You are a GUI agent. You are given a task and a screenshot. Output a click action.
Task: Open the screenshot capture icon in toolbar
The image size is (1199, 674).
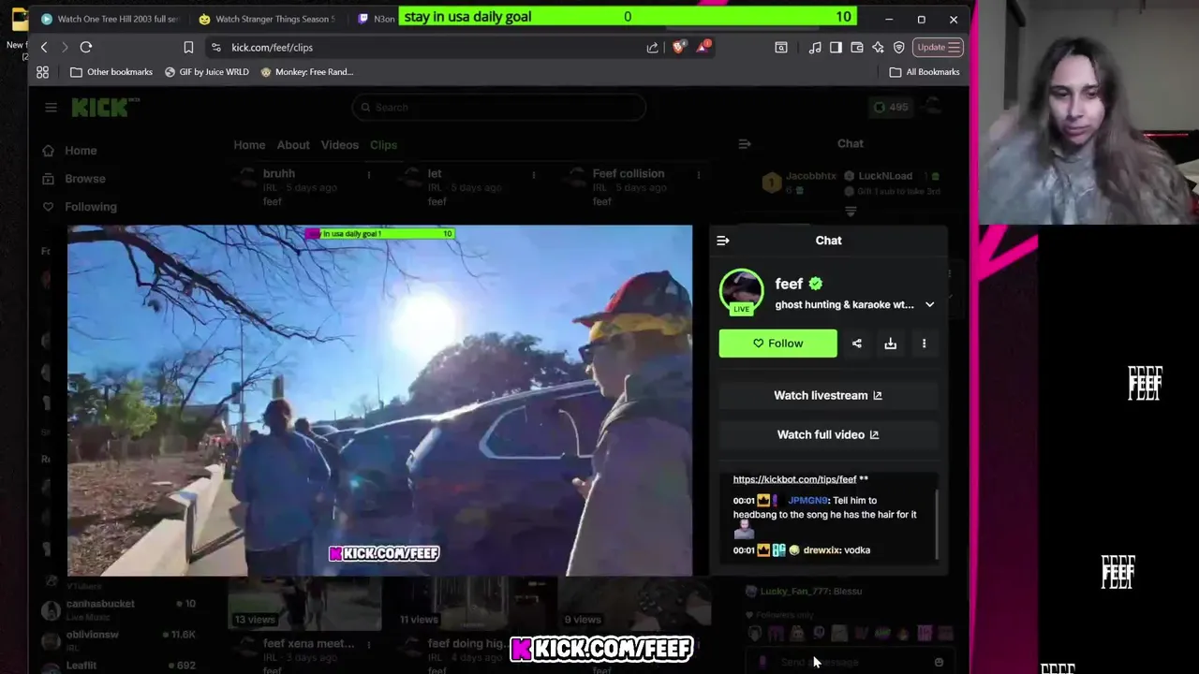[781, 47]
